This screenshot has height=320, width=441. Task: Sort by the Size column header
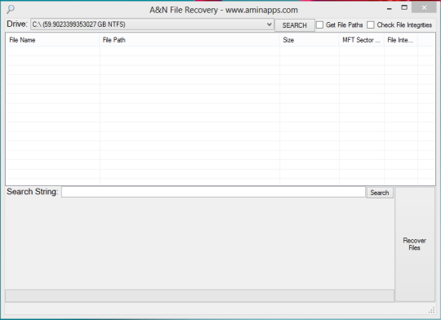click(310, 40)
